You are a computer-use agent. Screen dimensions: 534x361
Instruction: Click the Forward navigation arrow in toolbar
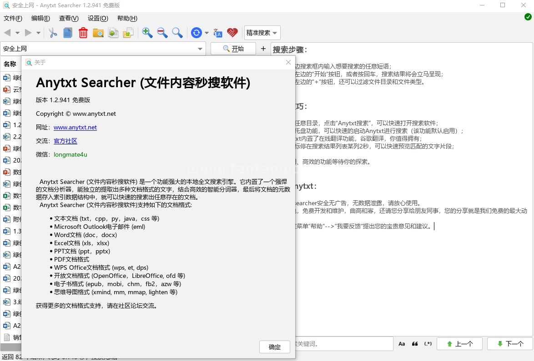[x=28, y=33]
